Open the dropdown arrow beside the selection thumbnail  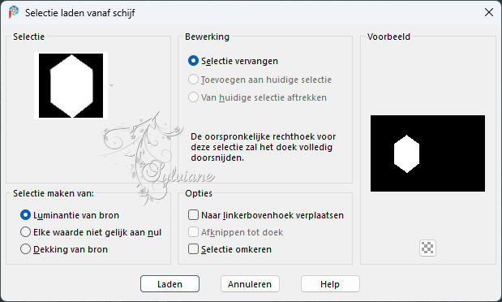click(x=111, y=85)
